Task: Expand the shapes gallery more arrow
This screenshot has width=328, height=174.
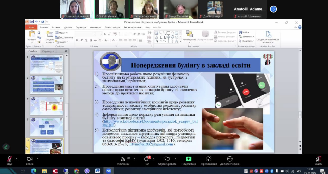Action: click(x=181, y=42)
